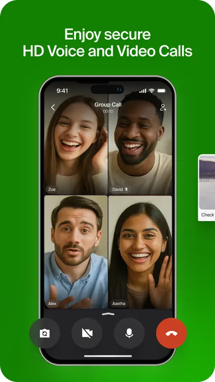End the call with the red hang-up button
The height and width of the screenshot is (382, 215).
[x=172, y=333]
